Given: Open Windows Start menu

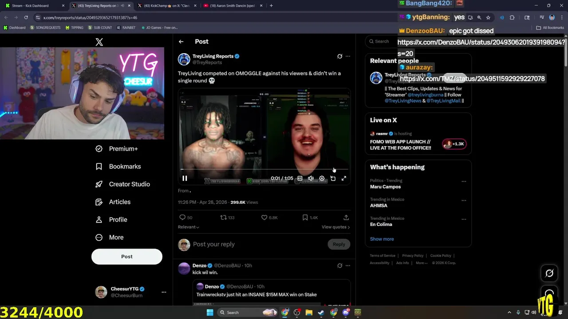Looking at the screenshot, I should pyautogui.click(x=210, y=312).
